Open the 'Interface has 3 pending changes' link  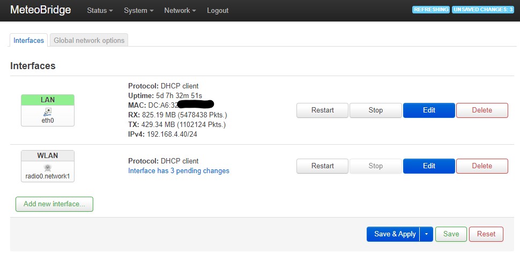(179, 171)
